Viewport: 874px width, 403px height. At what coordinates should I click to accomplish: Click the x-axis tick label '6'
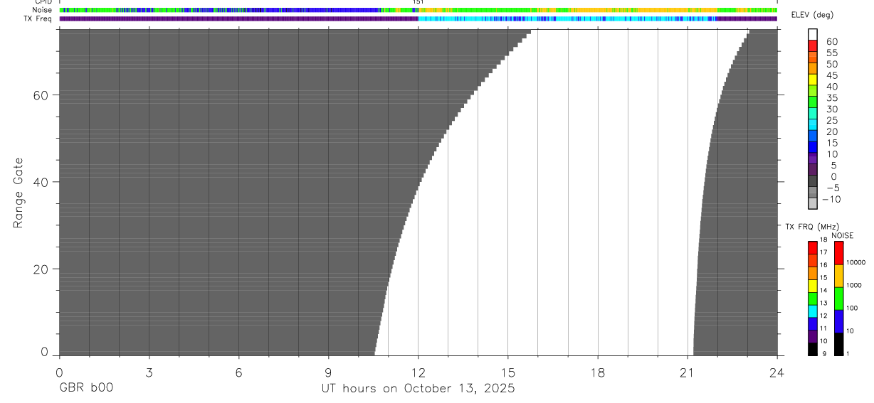[238, 372]
